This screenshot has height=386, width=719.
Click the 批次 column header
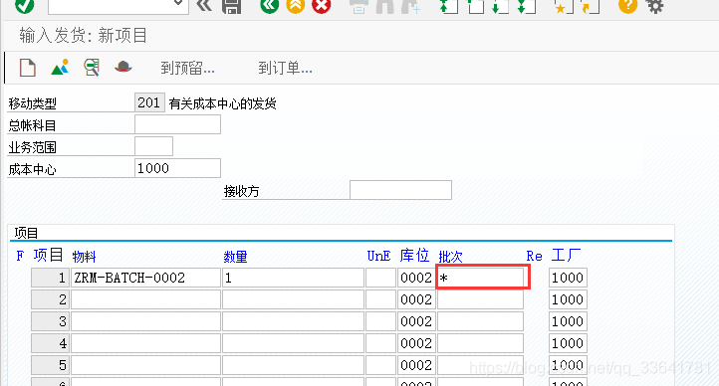[450, 257]
